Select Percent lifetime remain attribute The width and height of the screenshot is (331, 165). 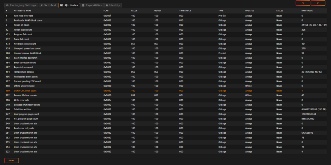166,95
